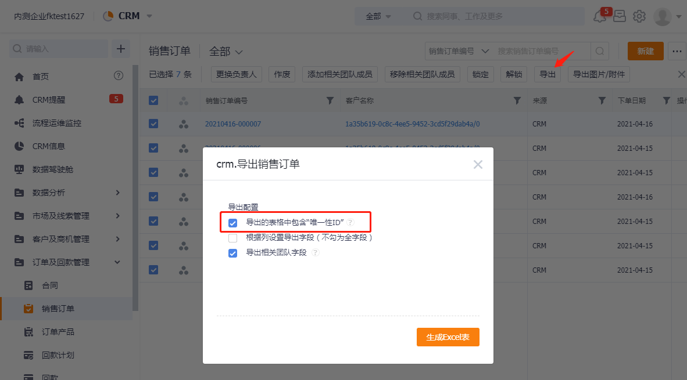Click the filter icon on 销售订单编号 column
This screenshot has width=687, height=380.
pyautogui.click(x=330, y=100)
